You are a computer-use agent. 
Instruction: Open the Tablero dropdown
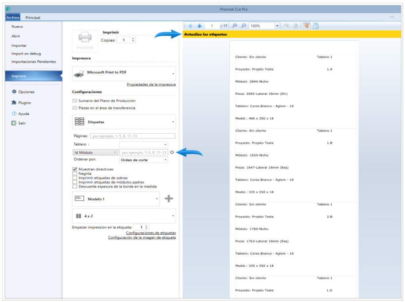pyautogui.click(x=144, y=145)
